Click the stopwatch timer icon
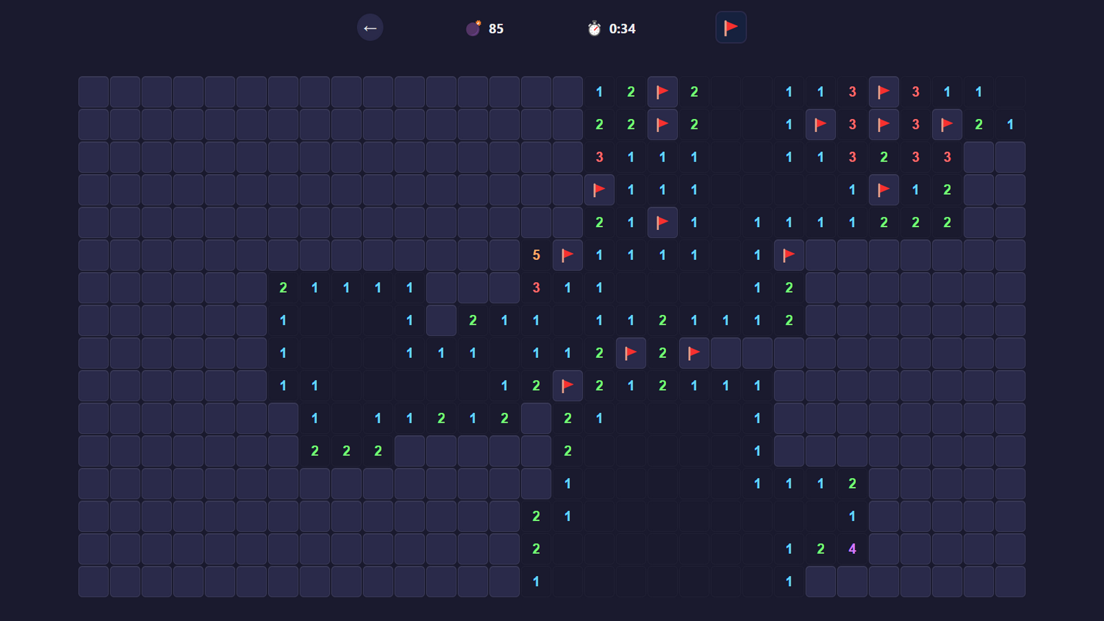The height and width of the screenshot is (621, 1104). click(x=593, y=28)
